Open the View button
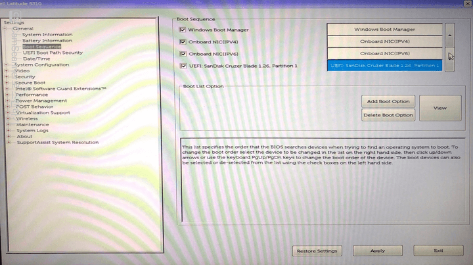473x265 pixels. point(440,108)
